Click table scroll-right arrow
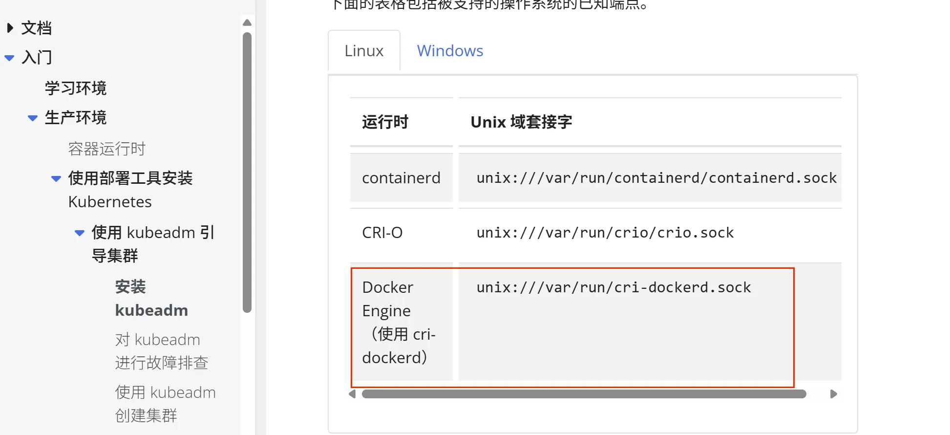Image resolution: width=950 pixels, height=435 pixels. click(834, 394)
